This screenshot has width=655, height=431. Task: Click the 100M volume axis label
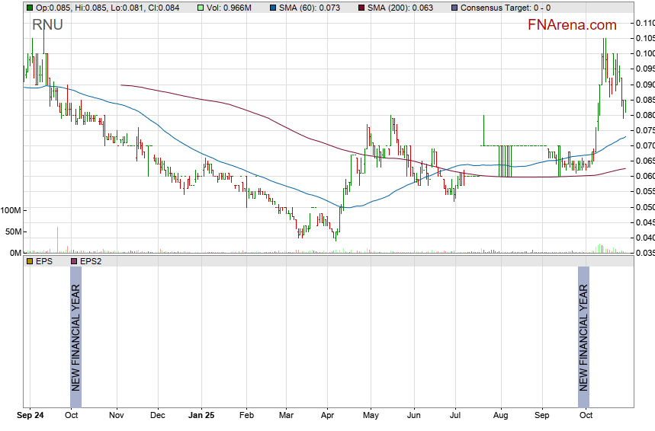[11, 210]
